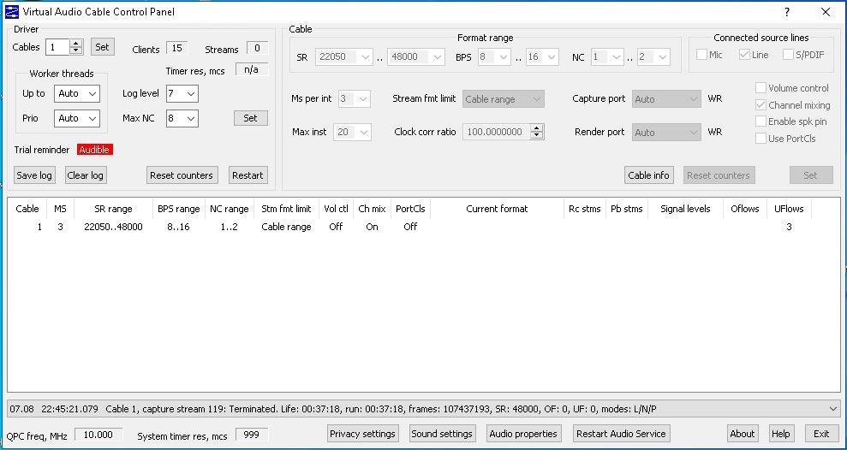The height and width of the screenshot is (450, 847).
Task: Open the SR minimum 22050 dropdown
Action: 343,56
